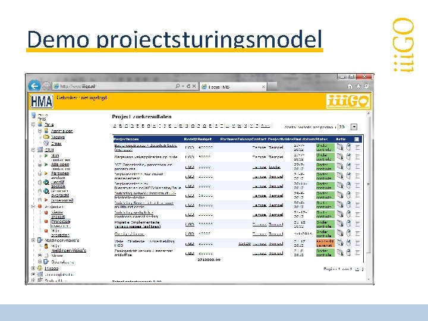This screenshot has width=428, height=321.
Task: Open Favorites with the star icon
Action: pos(358,86)
